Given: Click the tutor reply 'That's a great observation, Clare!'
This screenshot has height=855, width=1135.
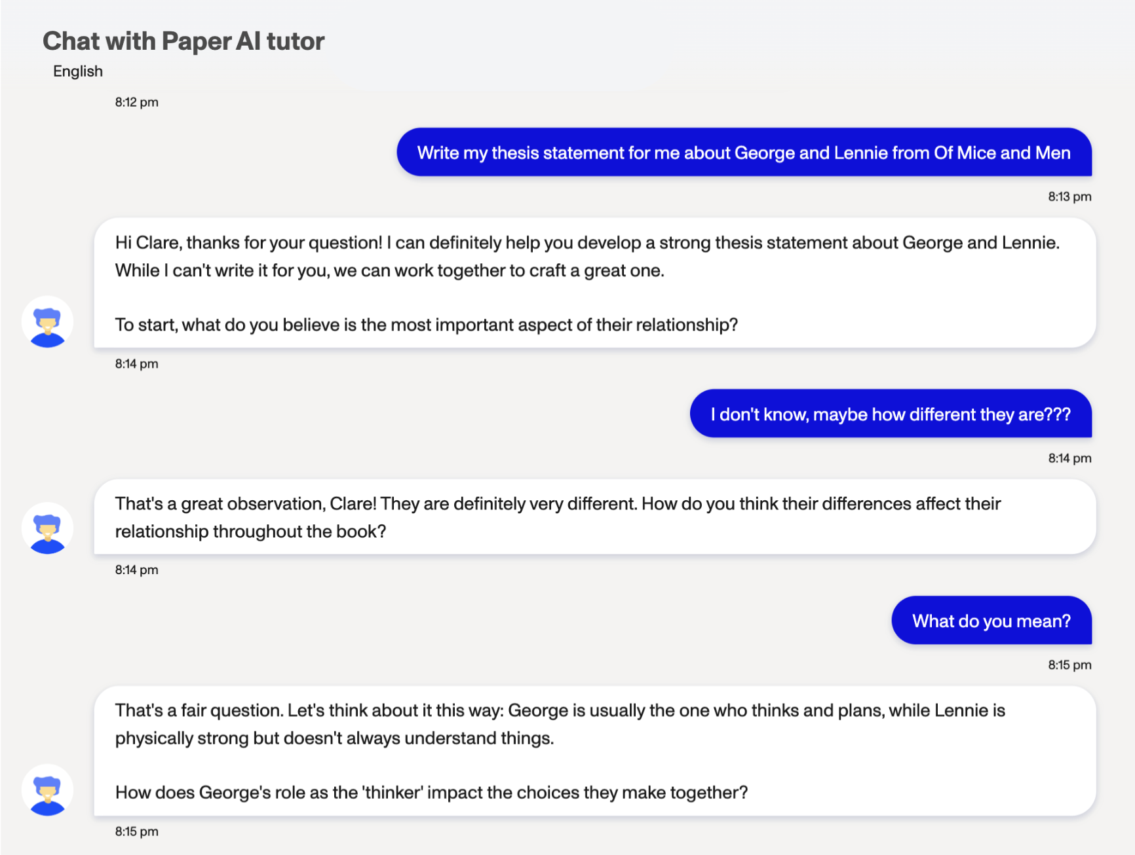Looking at the screenshot, I should (558, 517).
